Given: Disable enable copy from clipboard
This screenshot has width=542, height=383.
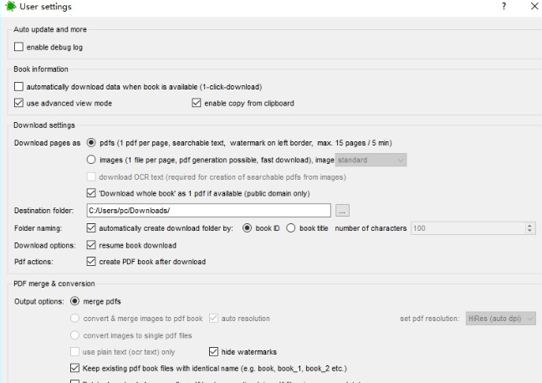Looking at the screenshot, I should 197,104.
